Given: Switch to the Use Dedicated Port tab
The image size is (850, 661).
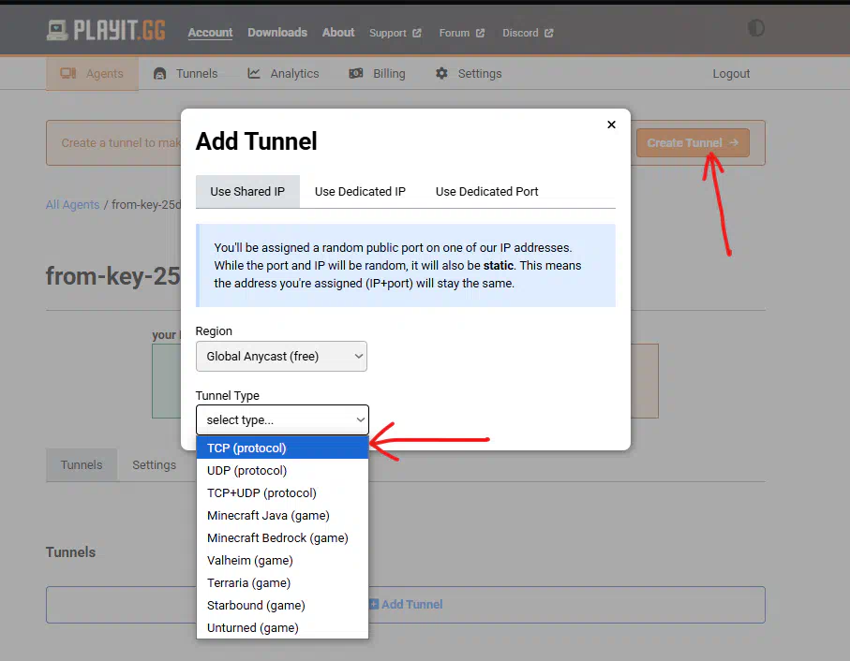Looking at the screenshot, I should [486, 192].
